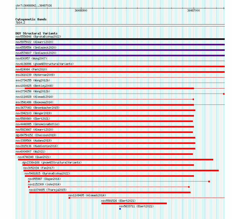Screen dimensions: 232x219
Task: Click nsv1114928 red end marker square
Action: click(x=193, y=99)
